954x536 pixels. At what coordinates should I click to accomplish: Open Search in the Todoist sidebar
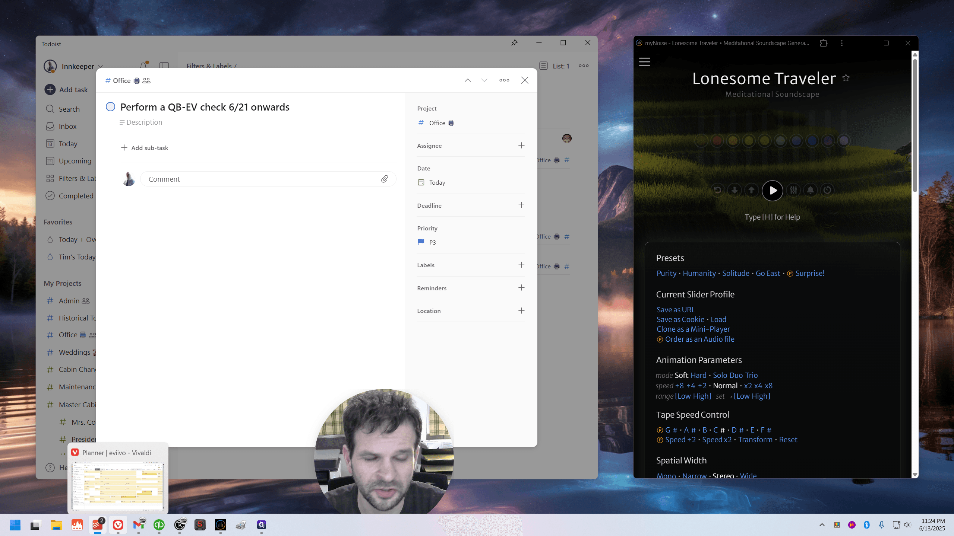(69, 109)
